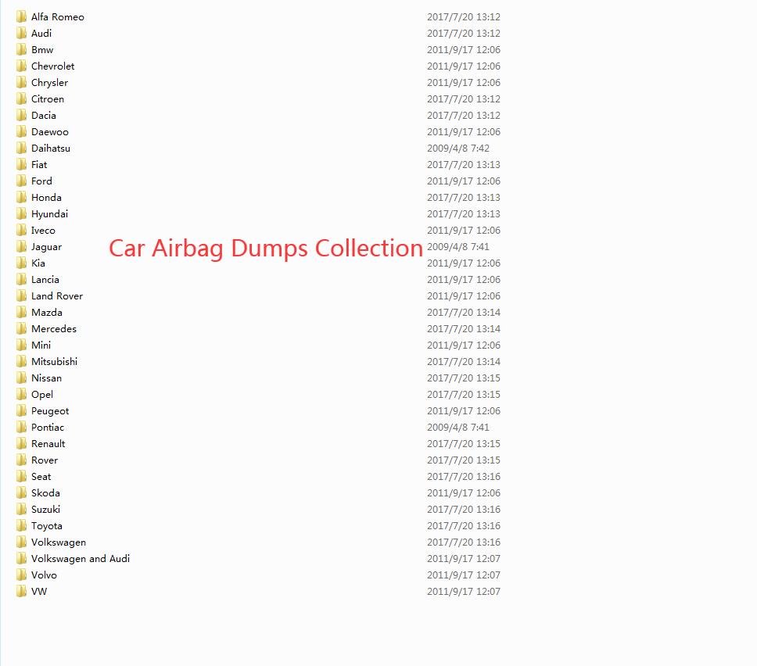757x666 pixels.
Task: Click the Jaguar date 2009/4/8 7:41
Action: click(x=458, y=246)
